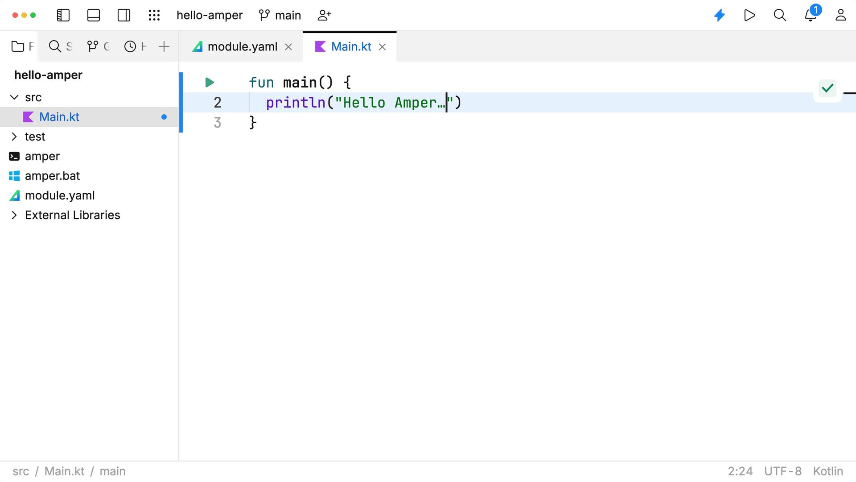Click main in the breadcrumb bar
The width and height of the screenshot is (856, 482).
pos(112,471)
